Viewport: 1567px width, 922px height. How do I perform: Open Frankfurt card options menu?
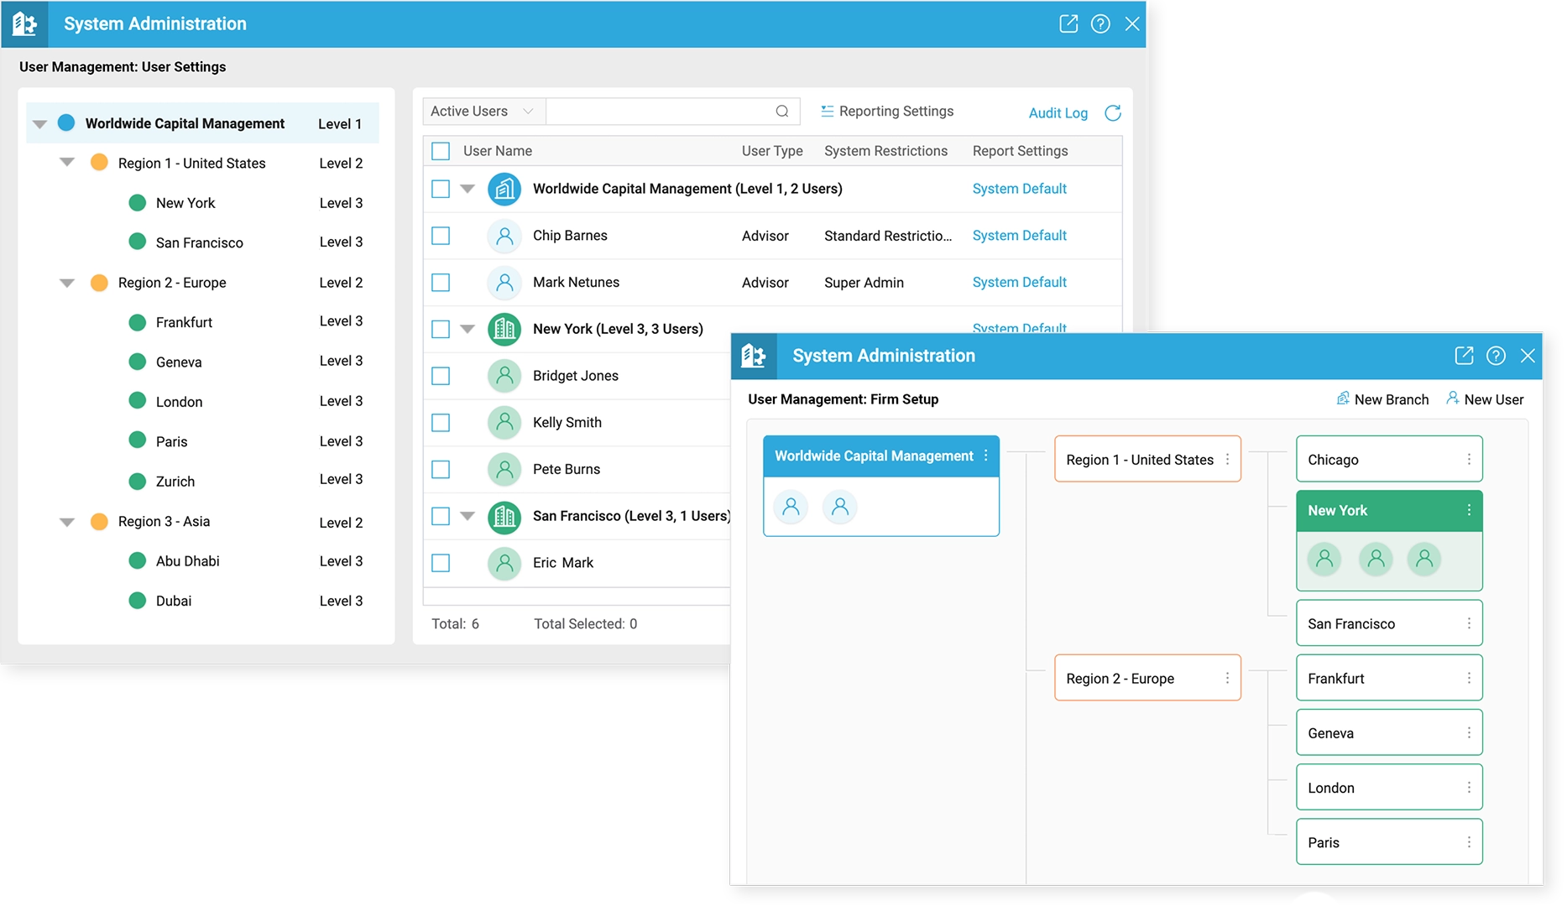[1469, 678]
